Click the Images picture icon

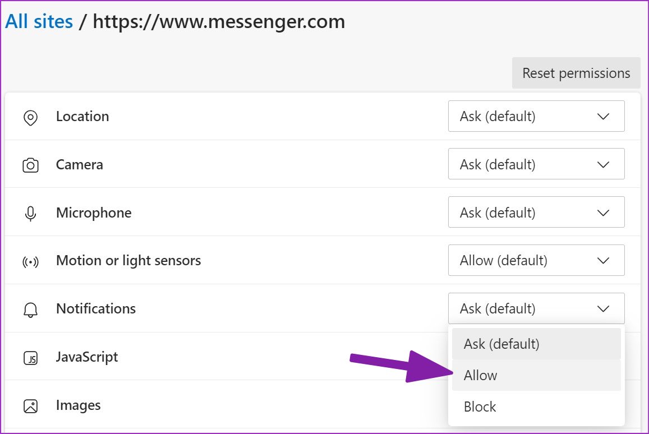point(31,405)
